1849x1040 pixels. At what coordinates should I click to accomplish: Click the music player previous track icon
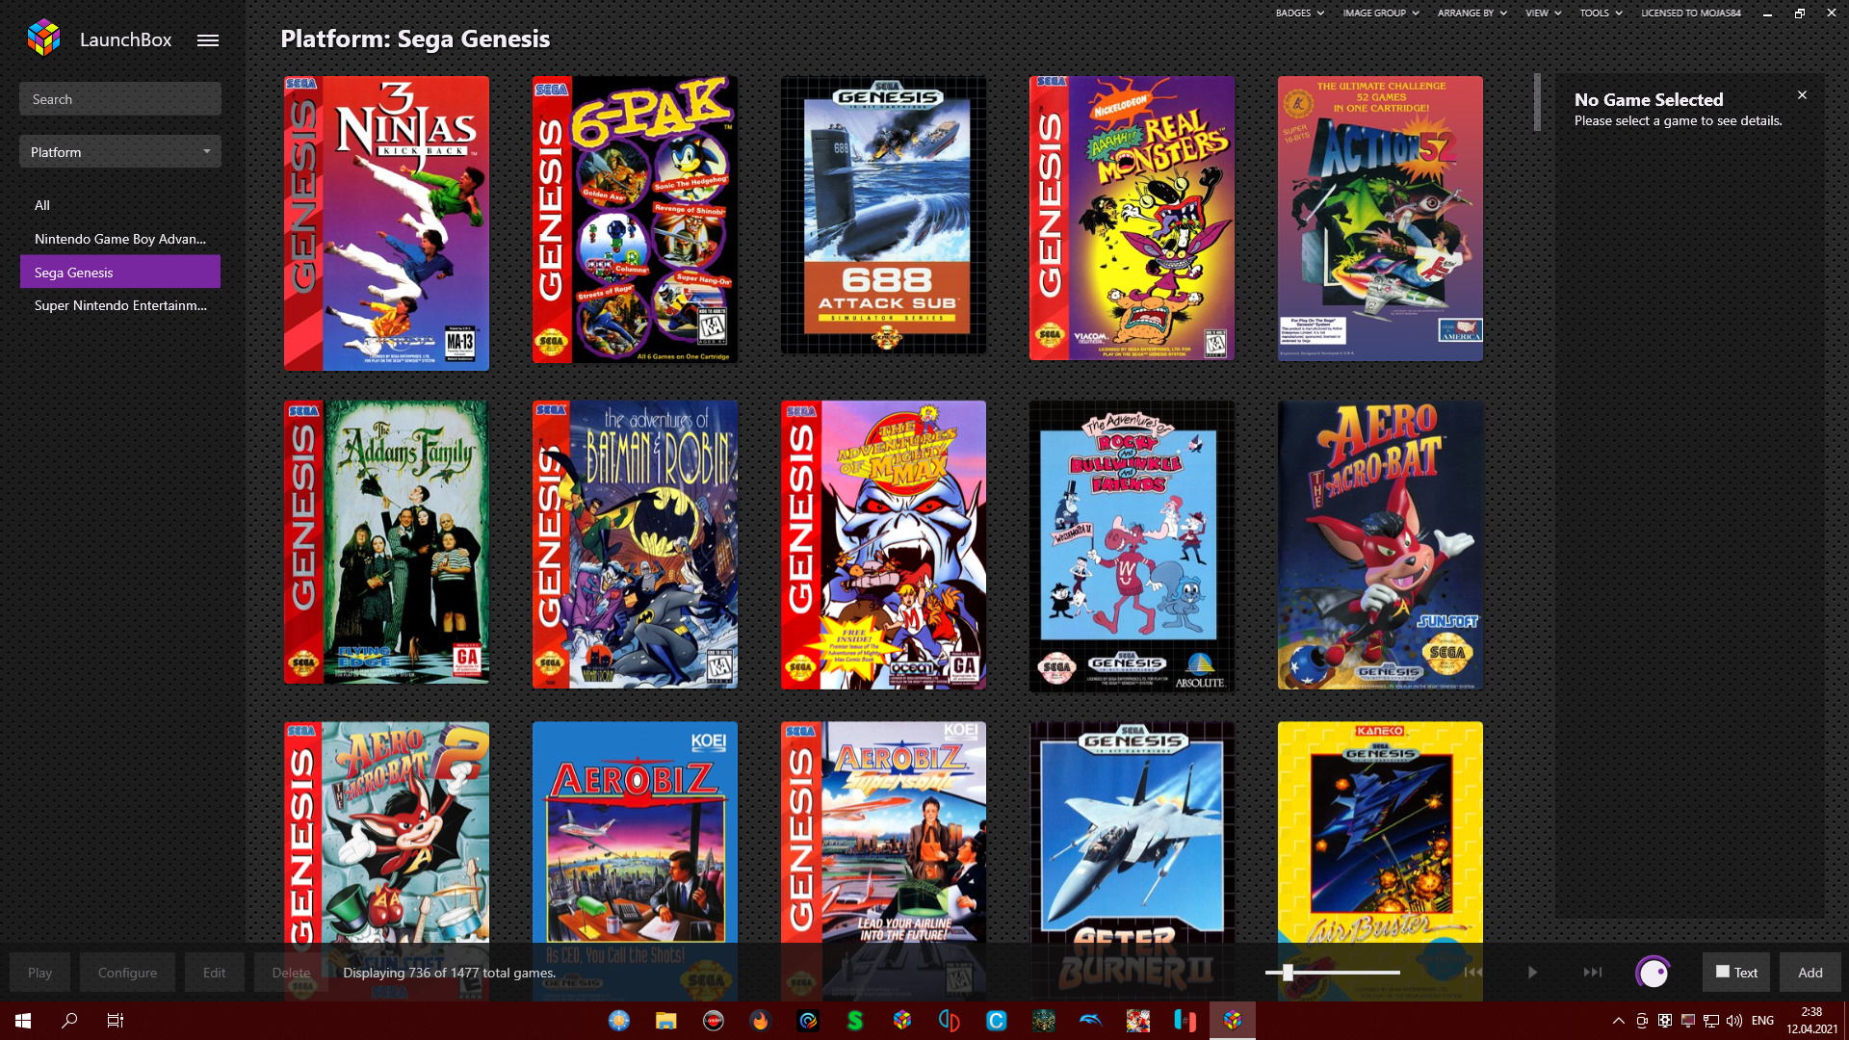(x=1473, y=973)
